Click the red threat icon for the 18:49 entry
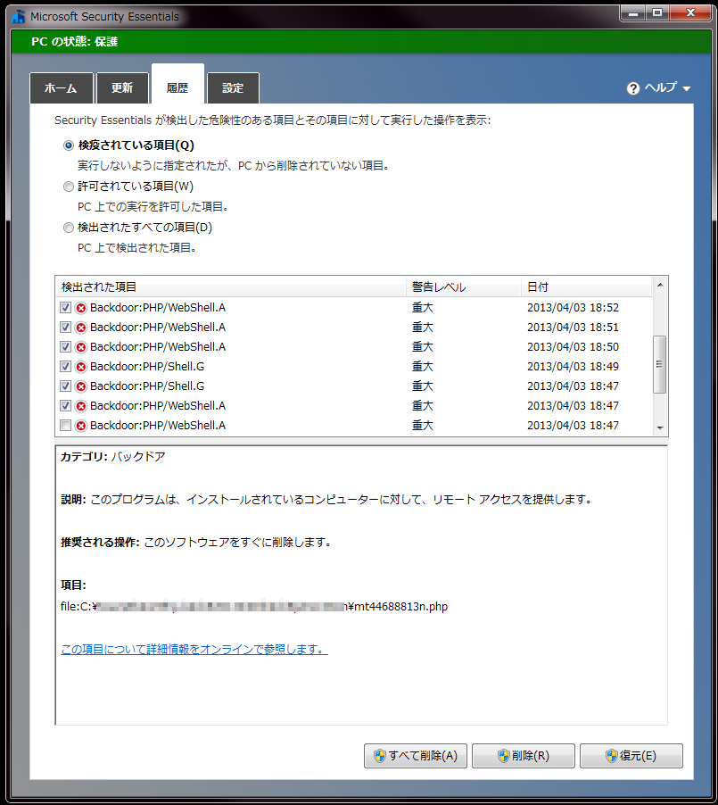 [x=80, y=367]
